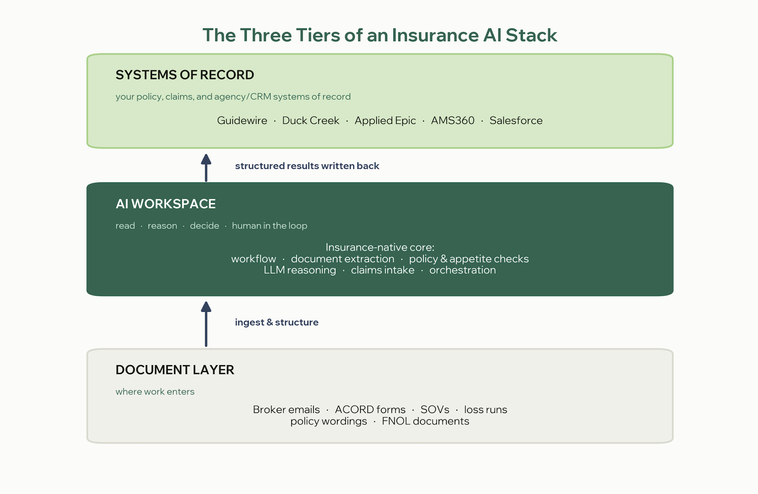Click 'Insurance-native core:' line

click(380, 247)
